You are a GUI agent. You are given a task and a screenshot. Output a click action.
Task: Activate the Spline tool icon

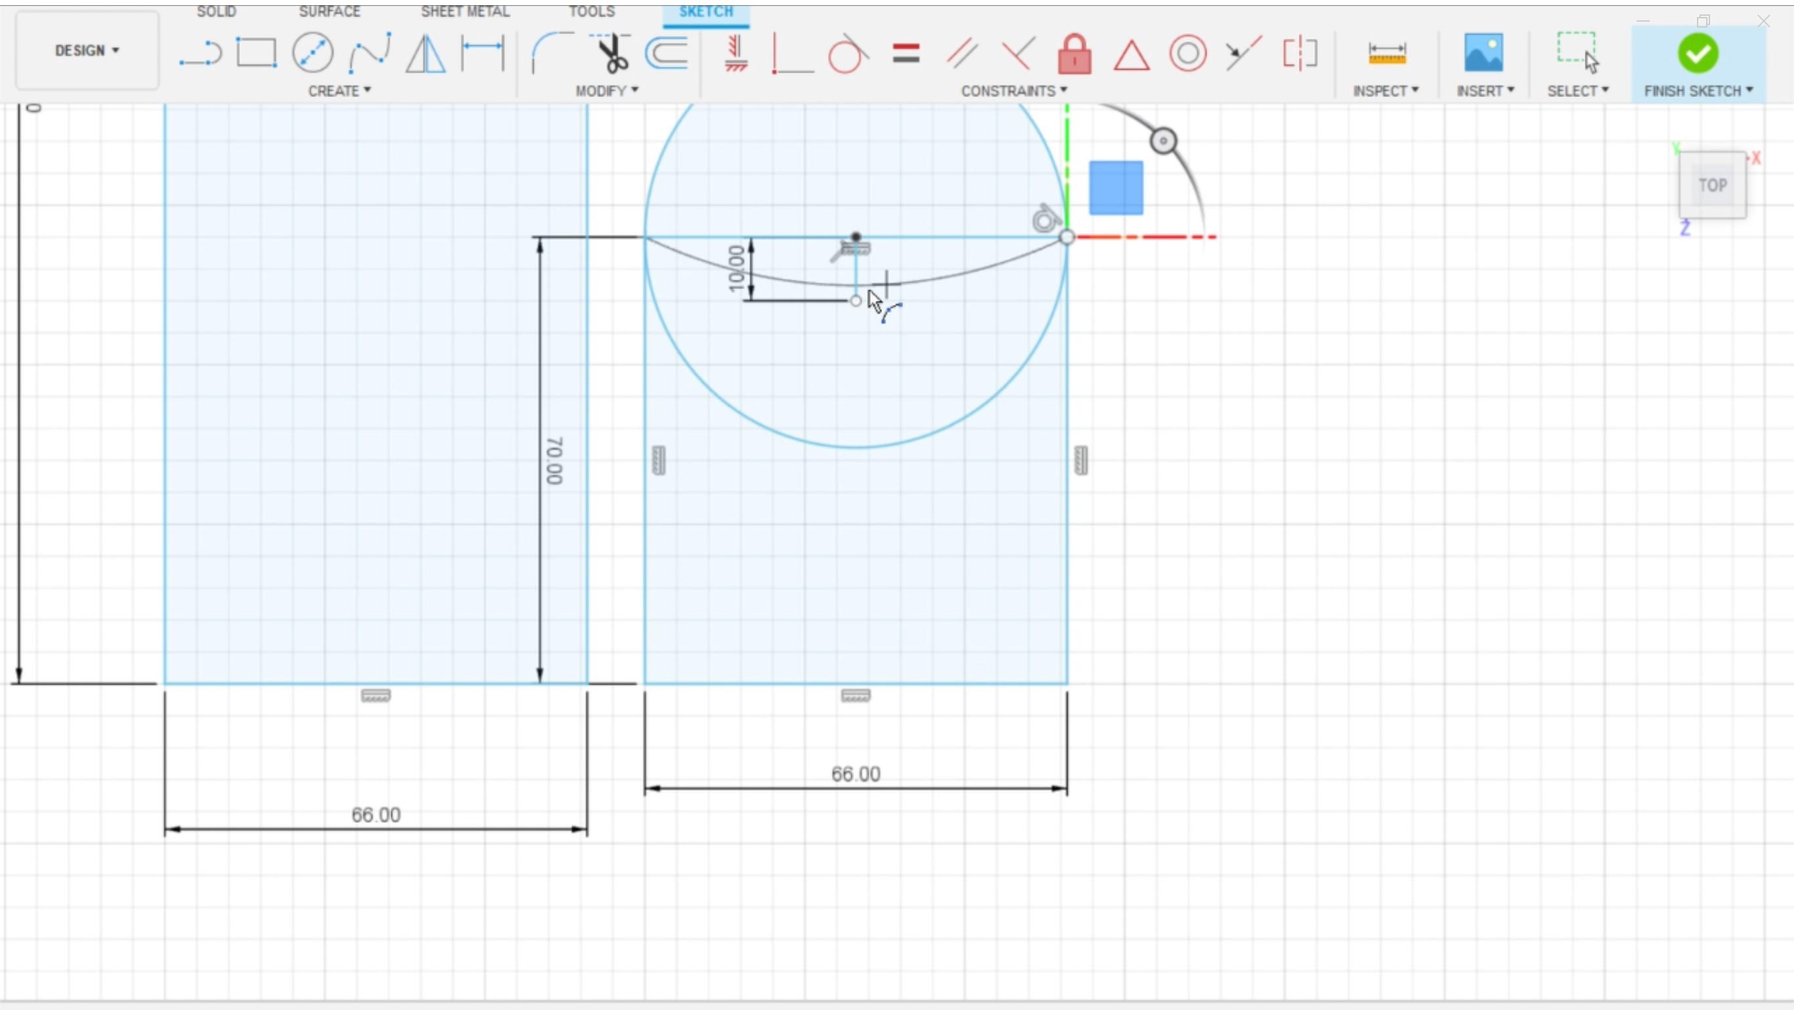[x=369, y=53]
